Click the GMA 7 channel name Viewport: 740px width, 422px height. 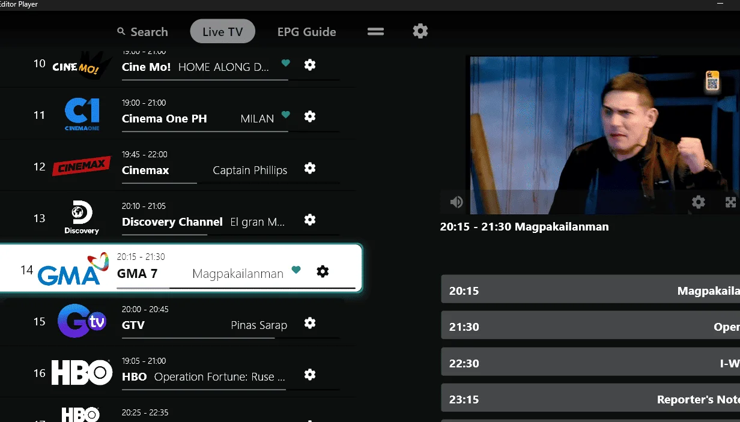137,274
